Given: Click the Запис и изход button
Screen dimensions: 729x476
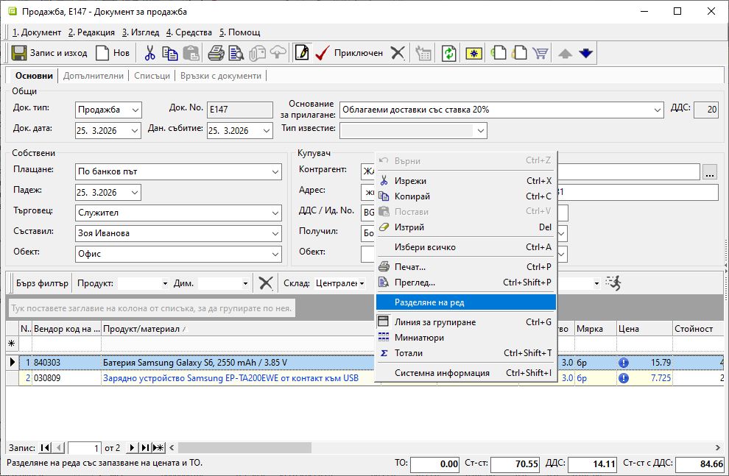Looking at the screenshot, I should (x=49, y=53).
